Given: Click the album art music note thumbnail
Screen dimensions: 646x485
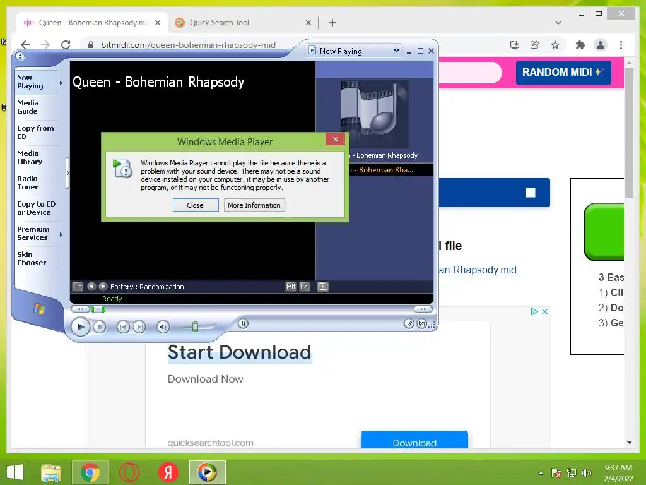Looking at the screenshot, I should coord(375,114).
